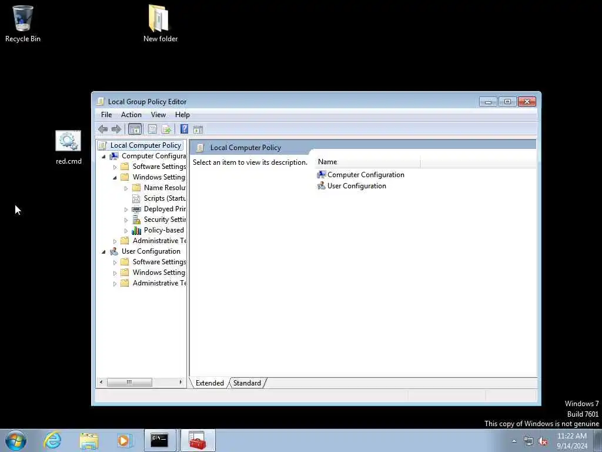This screenshot has height=452, width=602.
Task: Expand the Security Settings node
Action: (x=126, y=220)
